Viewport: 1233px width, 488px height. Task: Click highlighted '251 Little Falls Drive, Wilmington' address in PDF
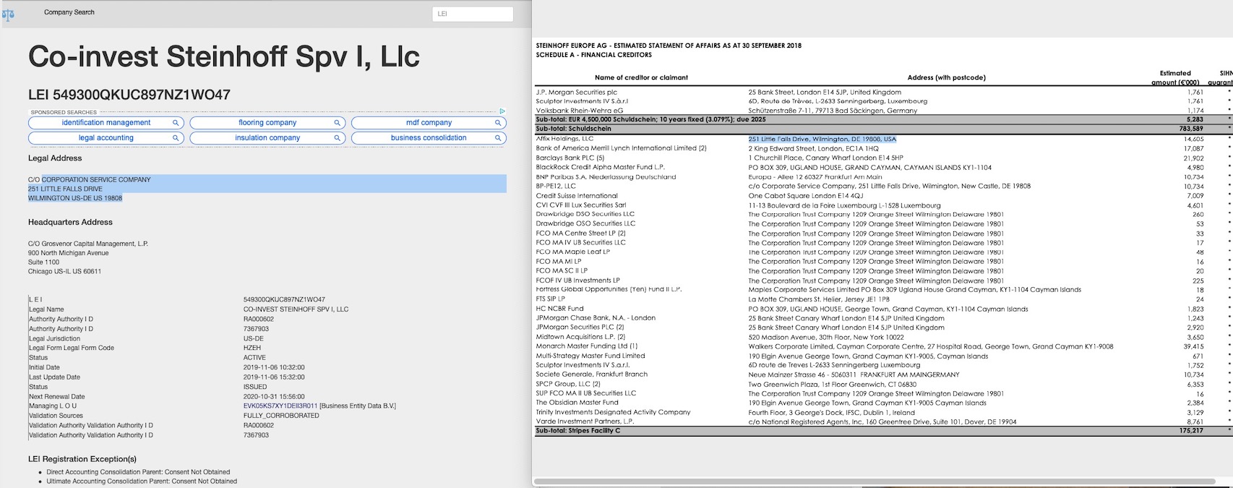coord(822,139)
